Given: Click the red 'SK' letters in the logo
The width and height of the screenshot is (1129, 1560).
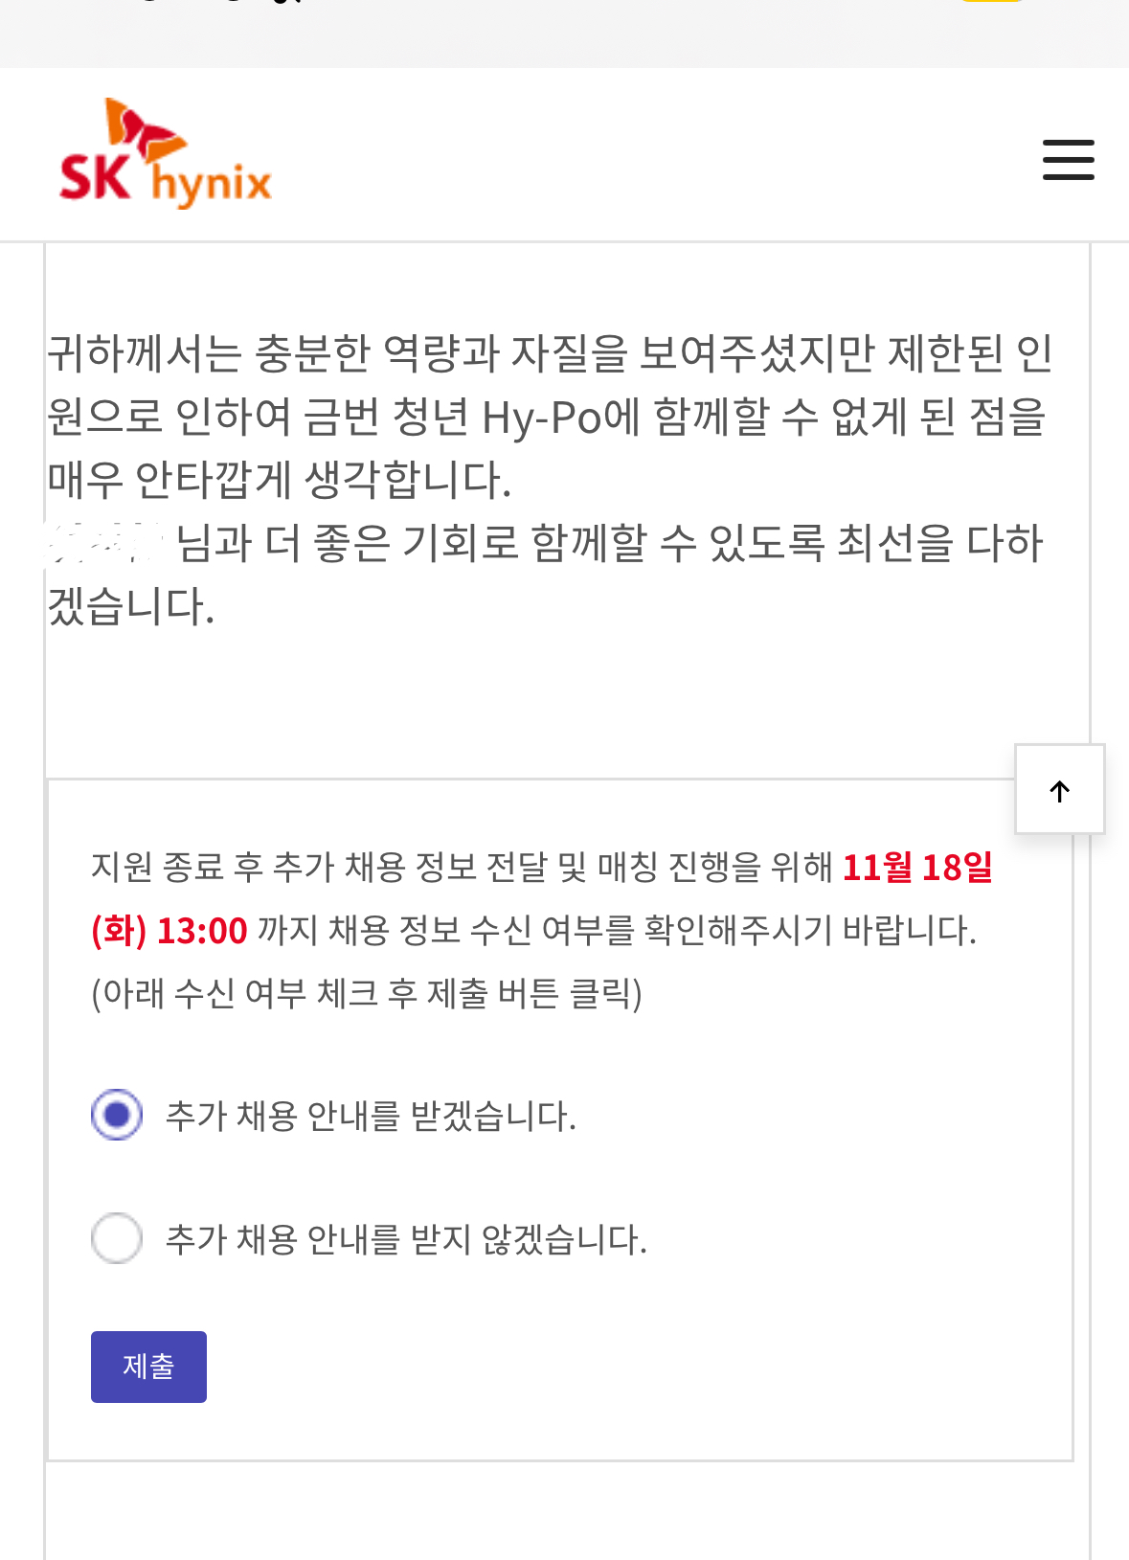Looking at the screenshot, I should (94, 177).
